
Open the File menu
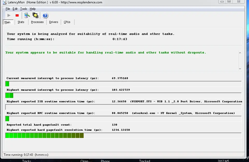8,9
